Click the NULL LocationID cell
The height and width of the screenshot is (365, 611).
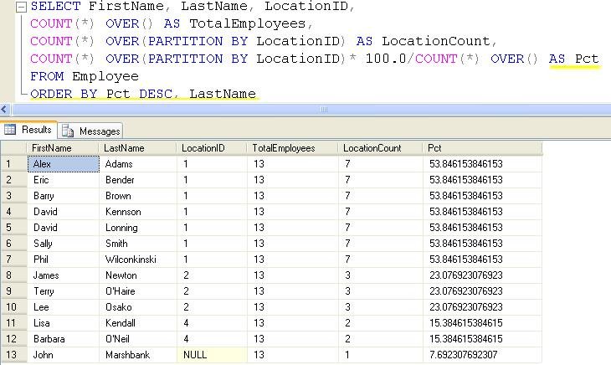coord(212,355)
